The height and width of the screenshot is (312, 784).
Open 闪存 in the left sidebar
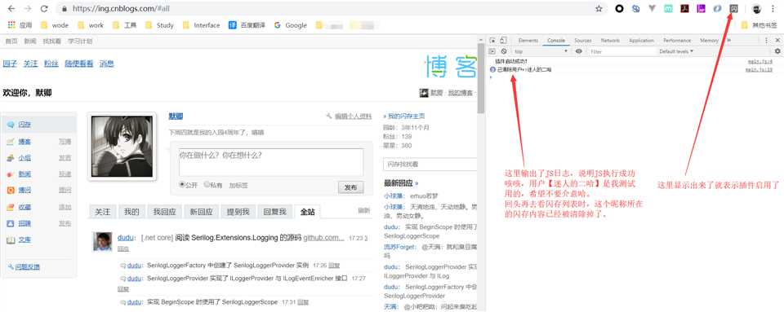coord(24,125)
